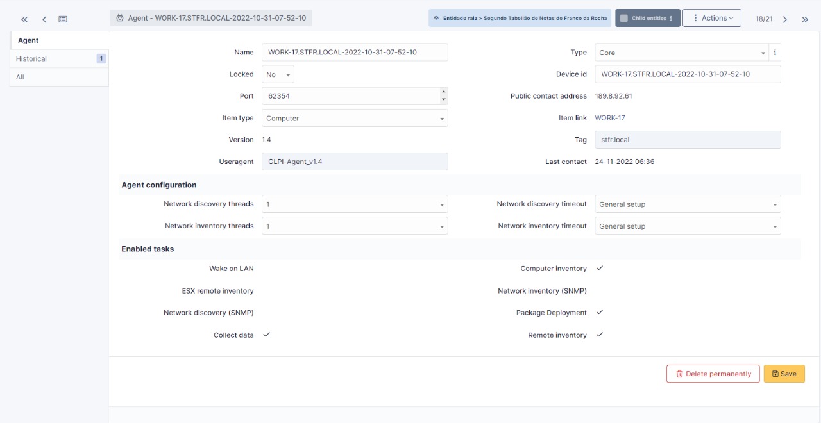Click the kebab icon inside the Actions button
The image size is (821, 423).
point(697,17)
